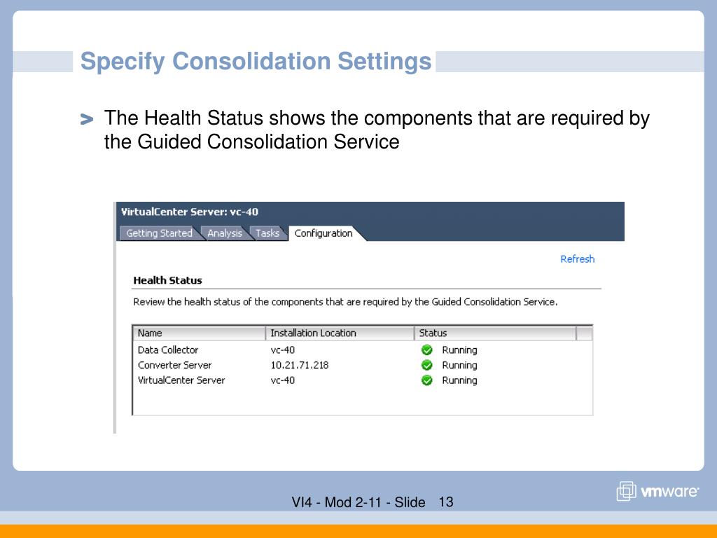
Task: Click the Specify Consolidation Settings slide title
Action: [256, 62]
